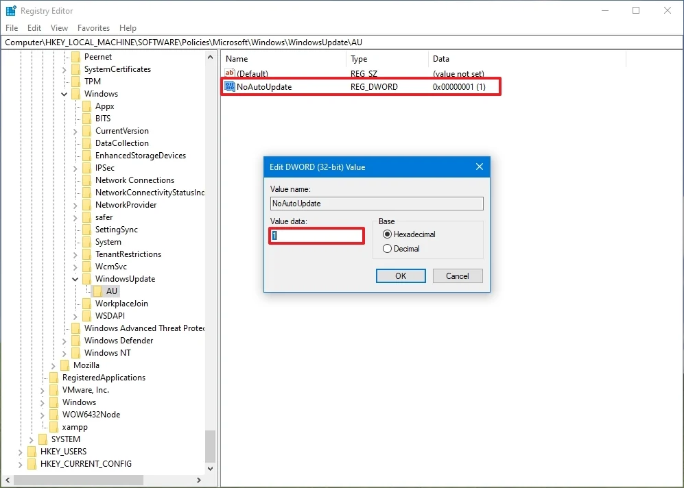Image resolution: width=684 pixels, height=488 pixels.
Task: Select RegisteredApplications key in tree
Action: pos(104,378)
